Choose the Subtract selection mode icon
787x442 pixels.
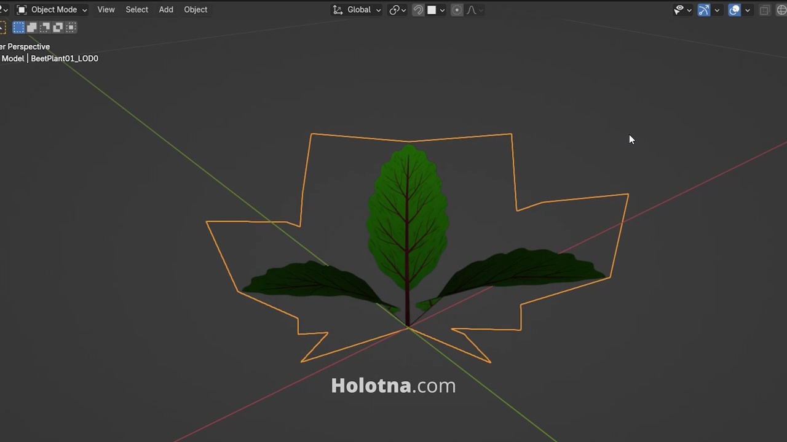(45, 27)
